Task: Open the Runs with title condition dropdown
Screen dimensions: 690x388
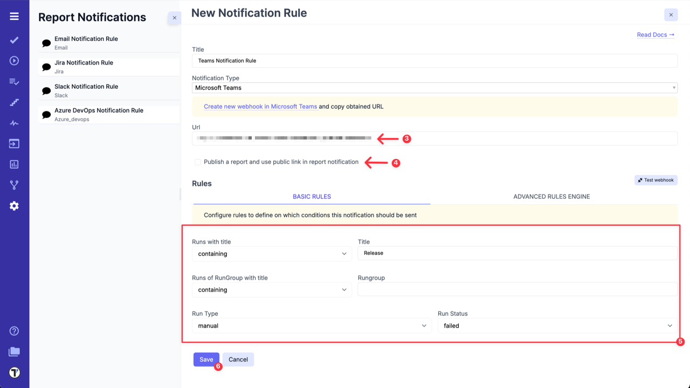Action: [x=272, y=253]
